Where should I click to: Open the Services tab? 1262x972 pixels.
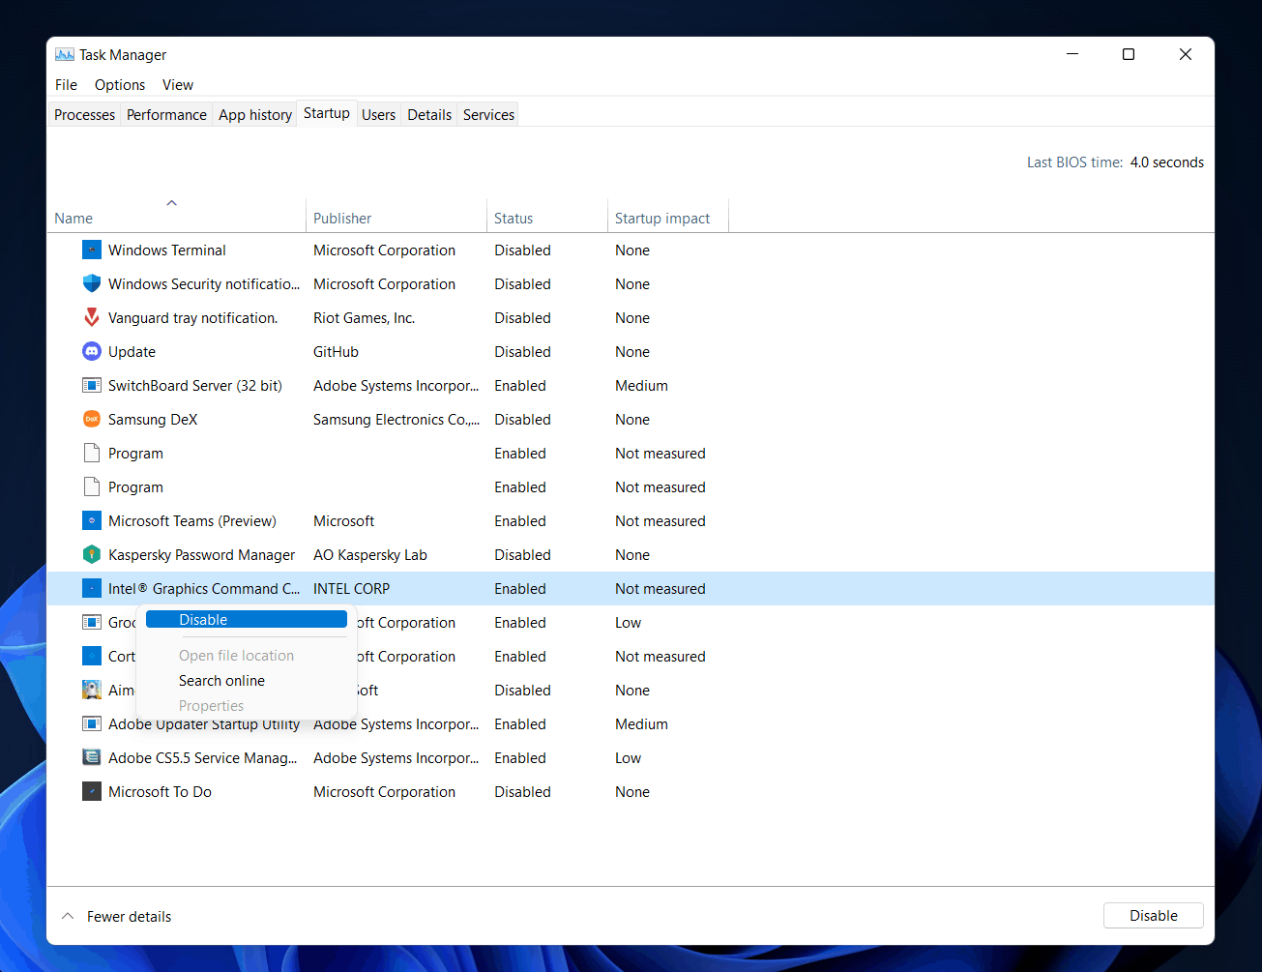point(488,115)
